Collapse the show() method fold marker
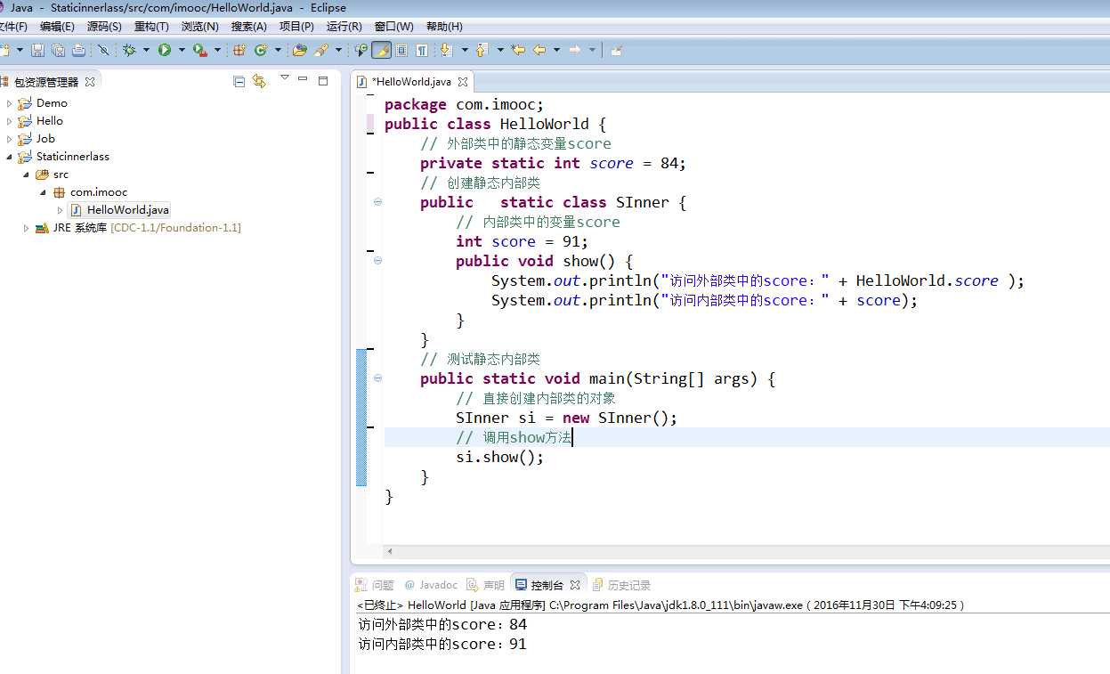Screen dimensions: 1110x674 pos(377,261)
